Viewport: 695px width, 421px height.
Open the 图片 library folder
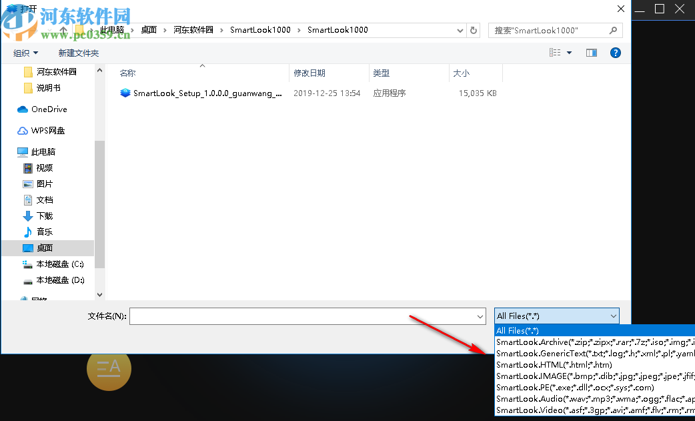[44, 183]
